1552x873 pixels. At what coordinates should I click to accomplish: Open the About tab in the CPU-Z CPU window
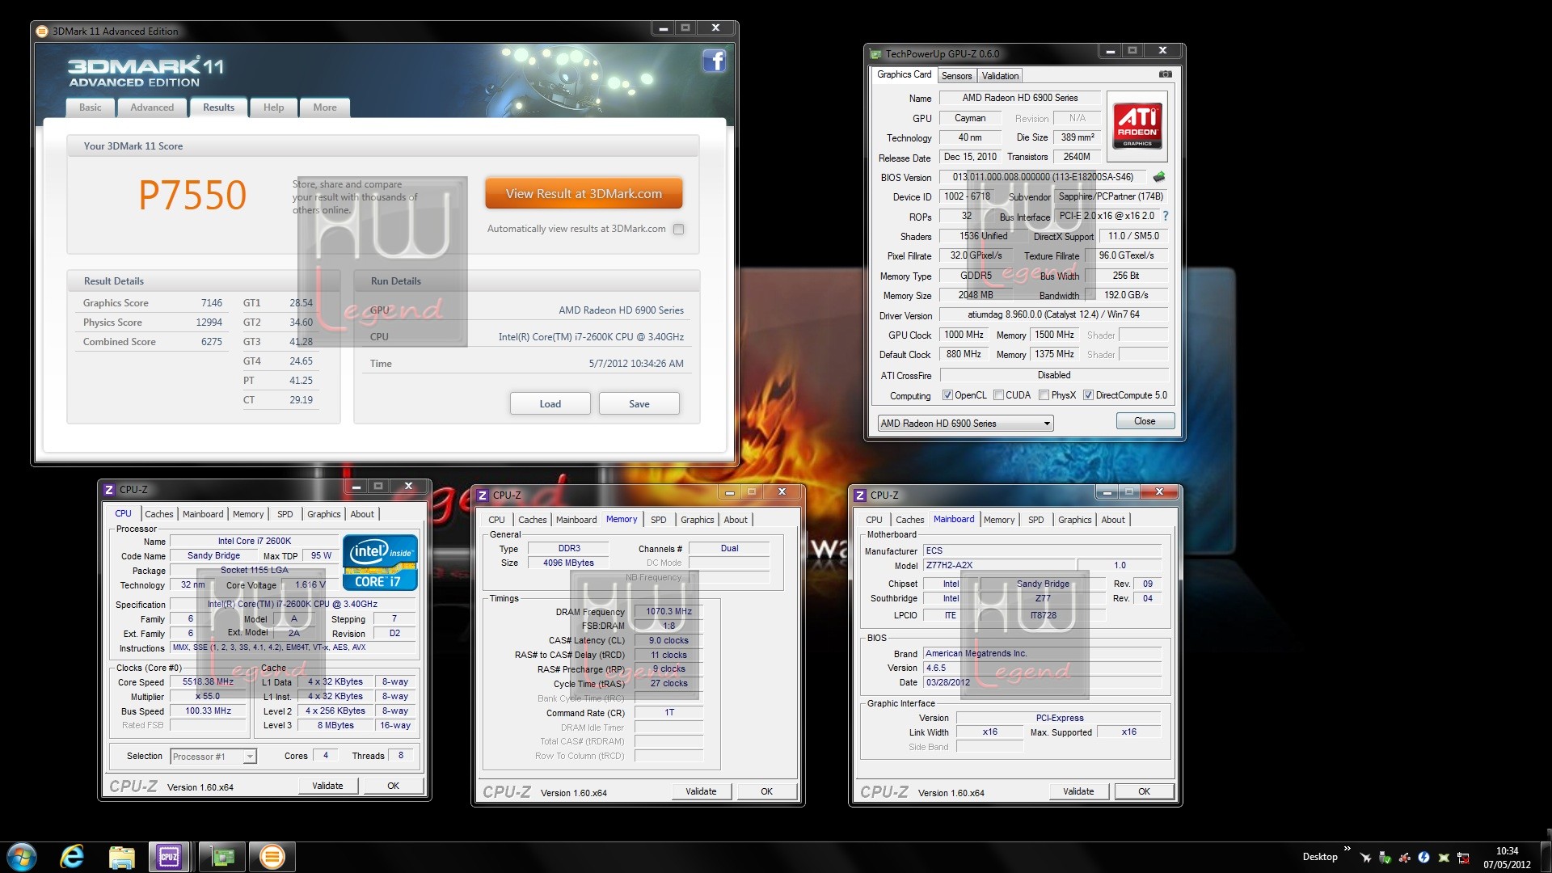click(362, 514)
